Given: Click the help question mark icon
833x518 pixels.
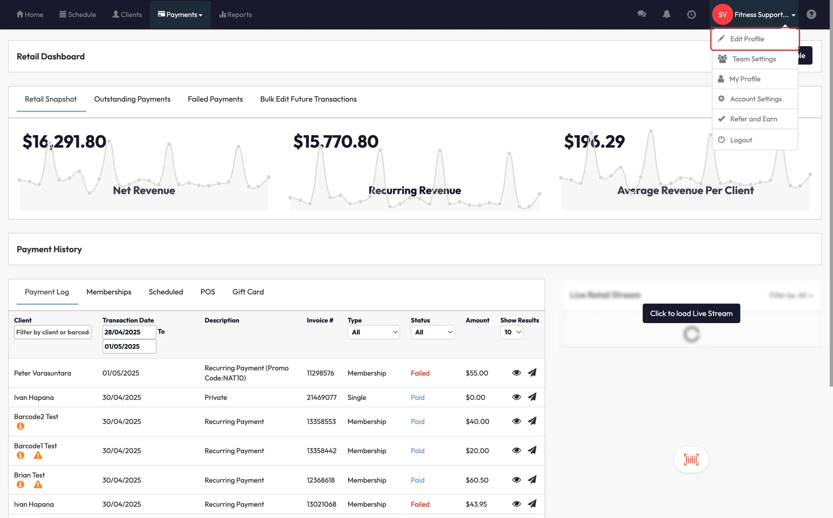Looking at the screenshot, I should point(811,14).
